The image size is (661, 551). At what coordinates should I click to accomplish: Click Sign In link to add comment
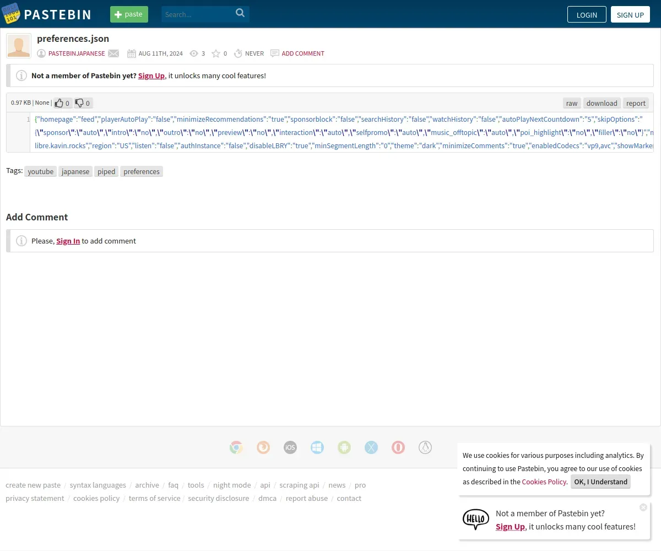[x=68, y=241]
